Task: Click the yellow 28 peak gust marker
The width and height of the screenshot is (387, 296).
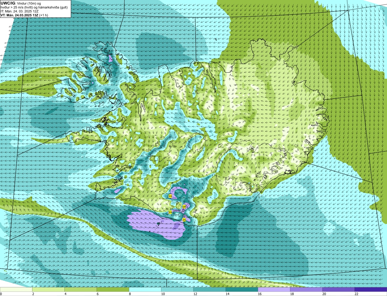Action: coord(184,207)
